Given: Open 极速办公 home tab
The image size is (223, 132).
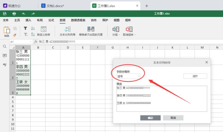Looking at the screenshot, I should [12, 6].
